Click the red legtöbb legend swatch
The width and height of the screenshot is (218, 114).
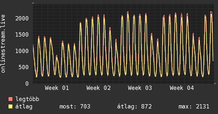click(11, 99)
